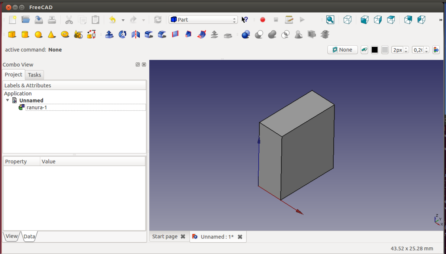Open the Start page tab
Image resolution: width=446 pixels, height=254 pixels.
(x=165, y=237)
